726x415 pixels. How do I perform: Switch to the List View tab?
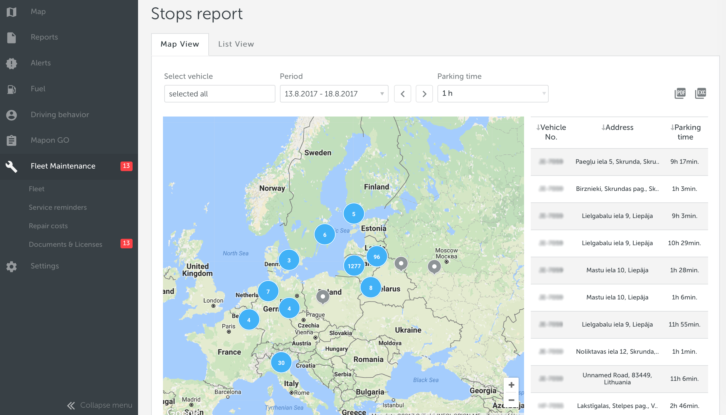pyautogui.click(x=236, y=44)
